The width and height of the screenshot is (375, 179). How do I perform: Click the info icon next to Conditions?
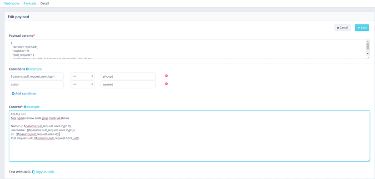click(27, 69)
